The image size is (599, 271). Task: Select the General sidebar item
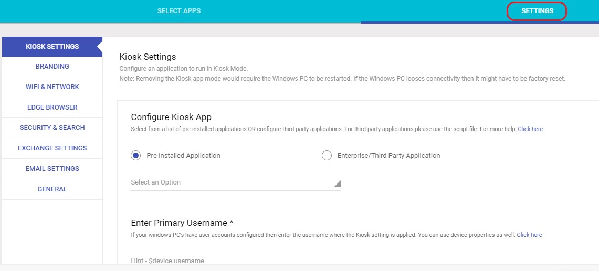[x=52, y=189]
